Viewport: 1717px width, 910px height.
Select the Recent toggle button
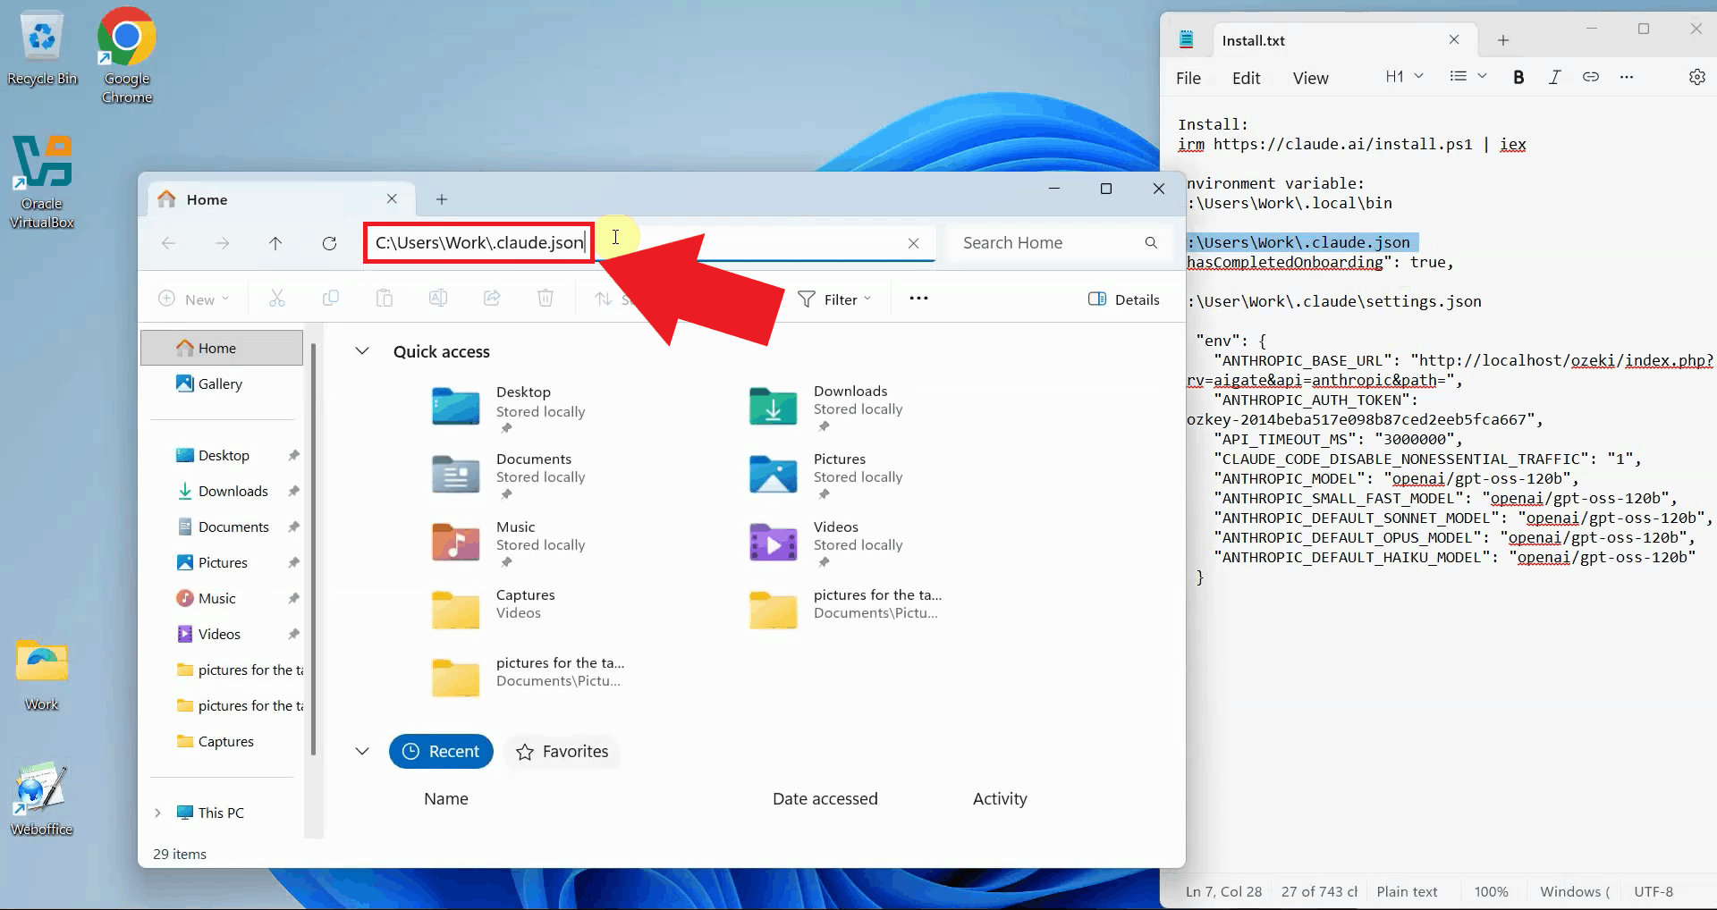point(441,752)
